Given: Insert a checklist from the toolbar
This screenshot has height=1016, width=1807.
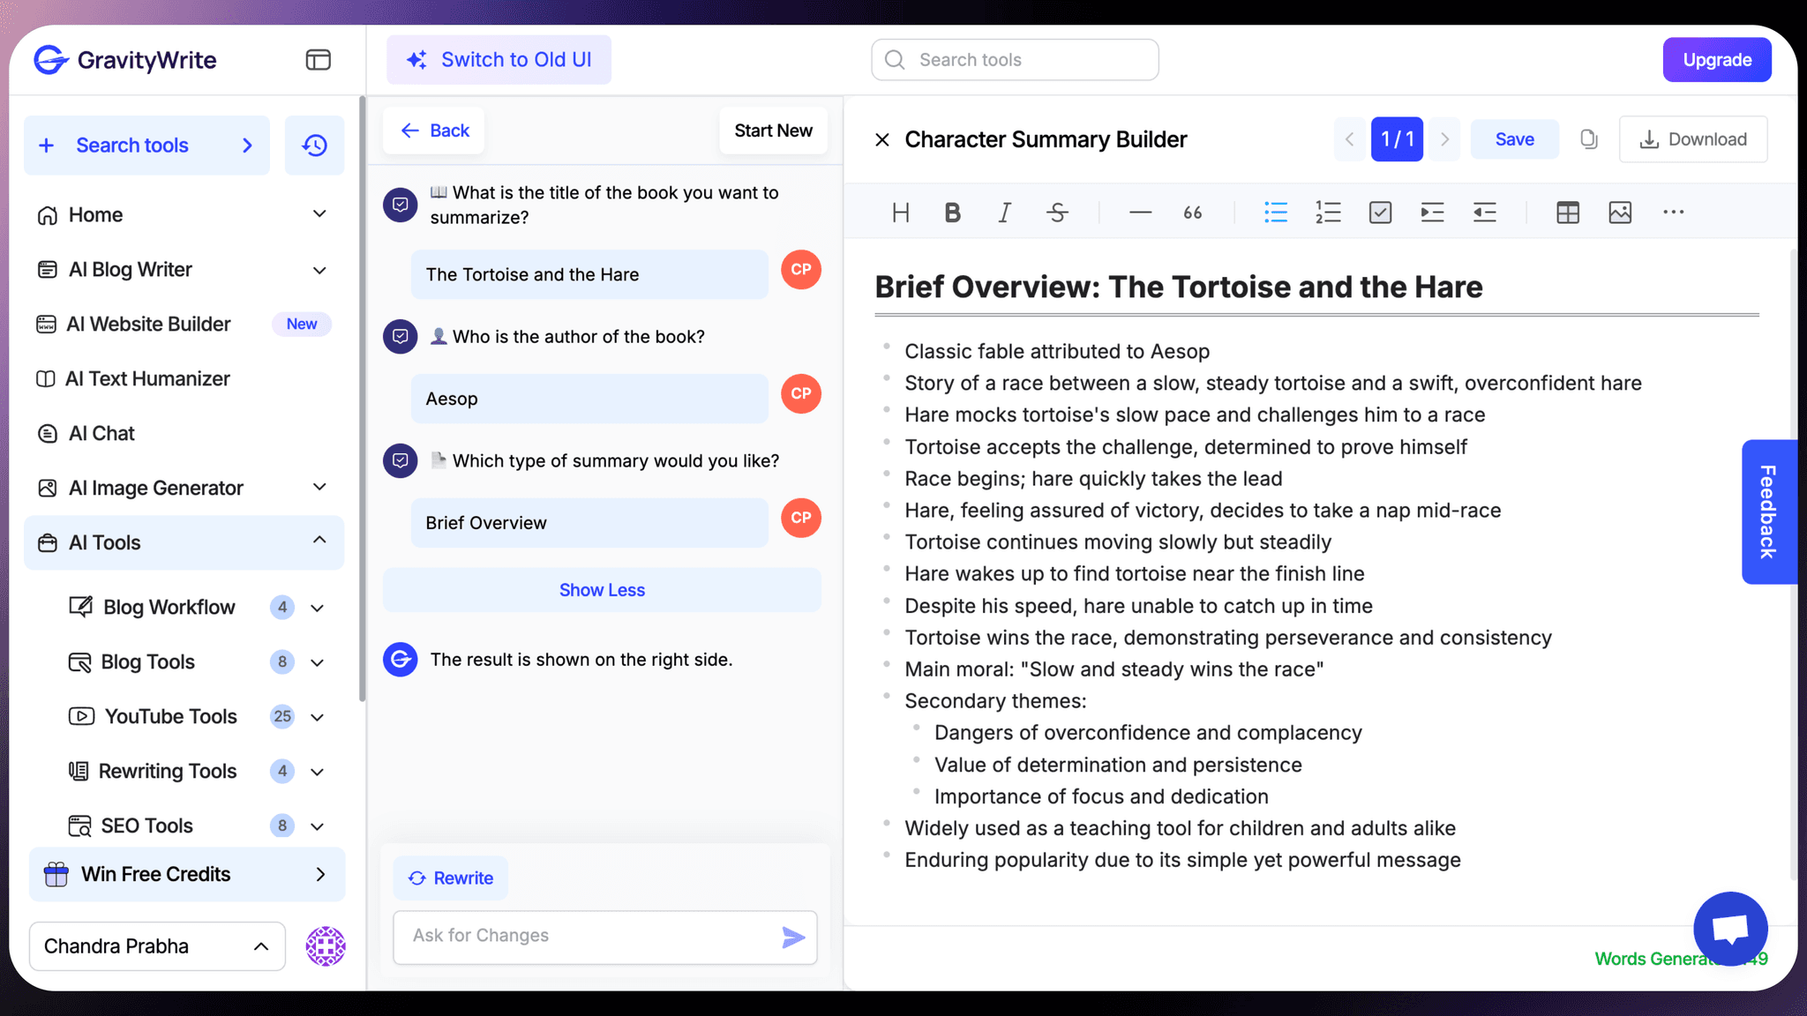Looking at the screenshot, I should coord(1380,212).
